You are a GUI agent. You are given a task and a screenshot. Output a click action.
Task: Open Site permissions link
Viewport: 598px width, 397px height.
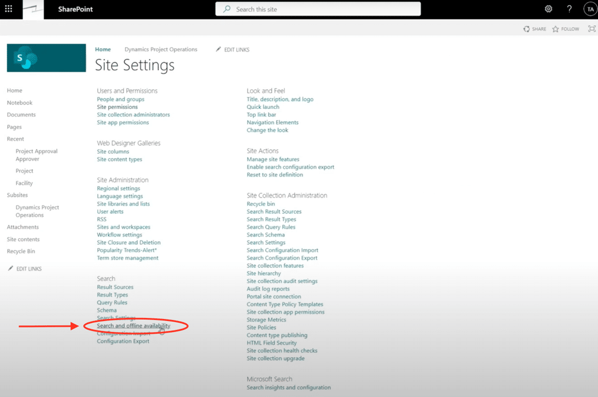117,107
